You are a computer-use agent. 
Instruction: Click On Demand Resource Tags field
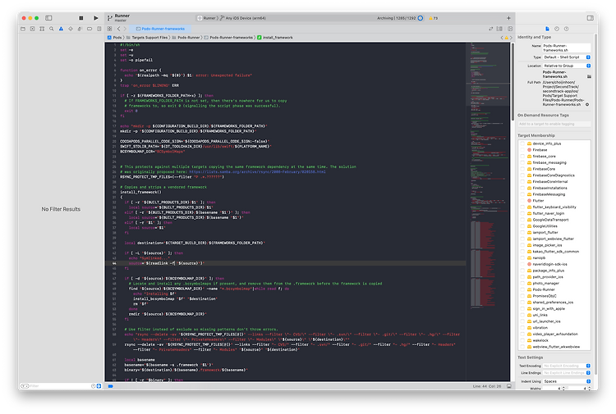pos(554,124)
